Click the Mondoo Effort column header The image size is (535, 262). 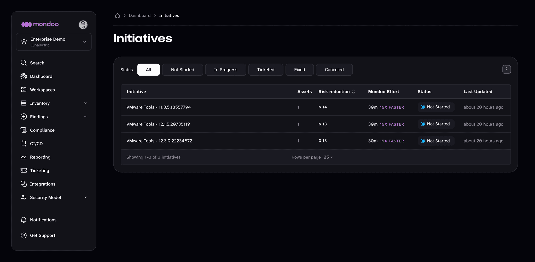(383, 92)
